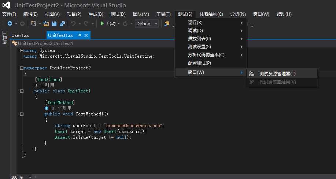Click '0 个引用' above TestMethod1

tap(62, 108)
